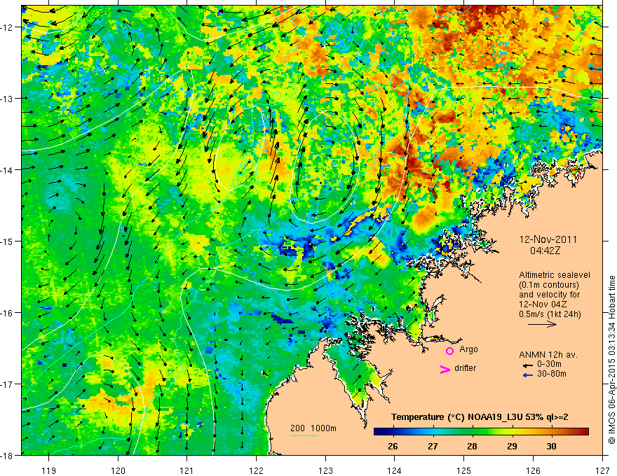Click the longitude axis label 123

tap(325, 470)
